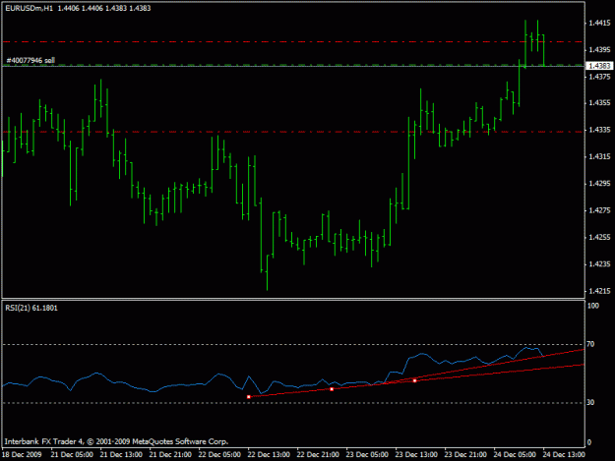Select RSI trendline anchor point above 22 Dec 13:00
The image size is (615, 461).
click(249, 397)
